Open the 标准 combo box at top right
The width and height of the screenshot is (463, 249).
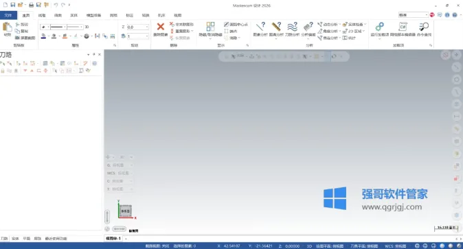pyautogui.click(x=413, y=15)
